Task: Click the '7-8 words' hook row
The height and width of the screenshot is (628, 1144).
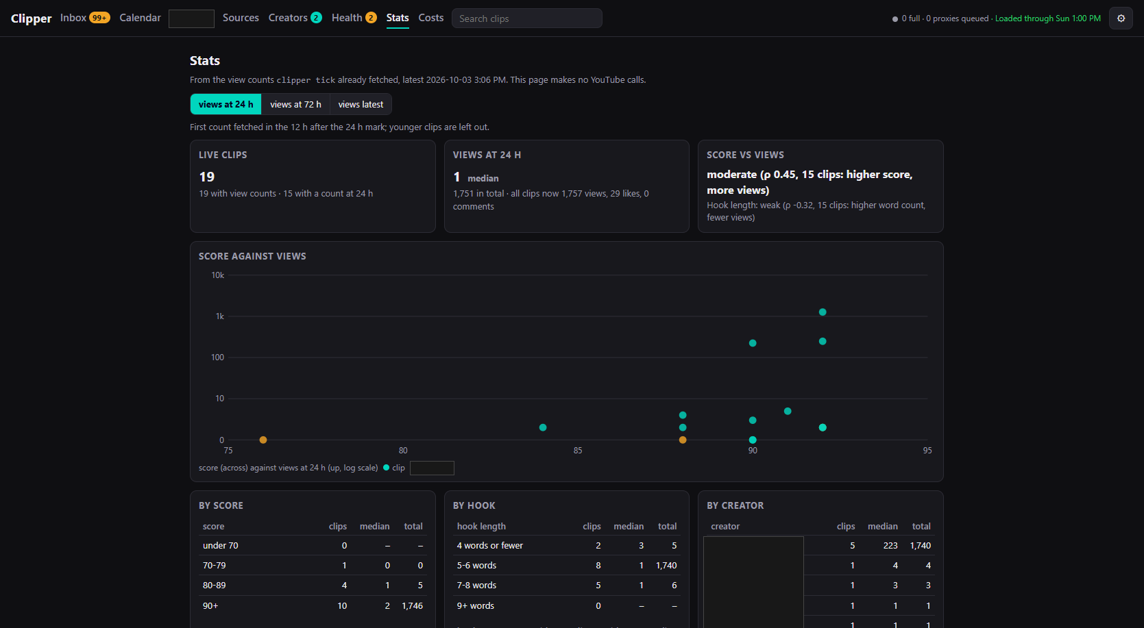Action: coord(567,586)
